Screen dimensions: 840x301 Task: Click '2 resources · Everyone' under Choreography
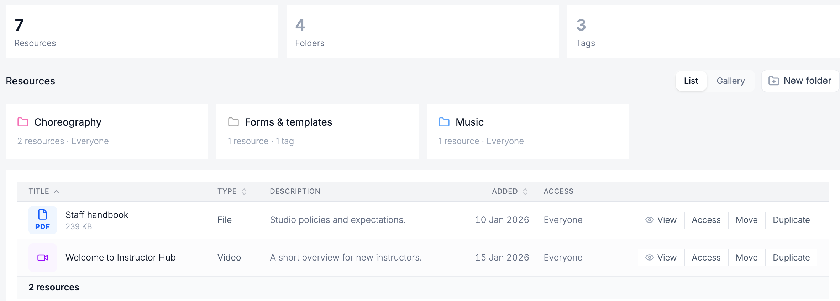pyautogui.click(x=63, y=141)
